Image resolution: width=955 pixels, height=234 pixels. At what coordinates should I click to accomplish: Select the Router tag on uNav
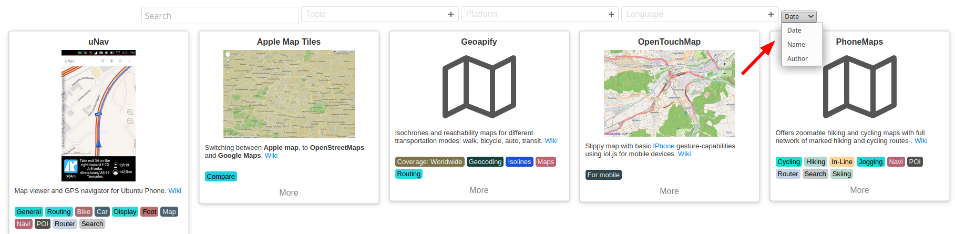pyautogui.click(x=65, y=224)
